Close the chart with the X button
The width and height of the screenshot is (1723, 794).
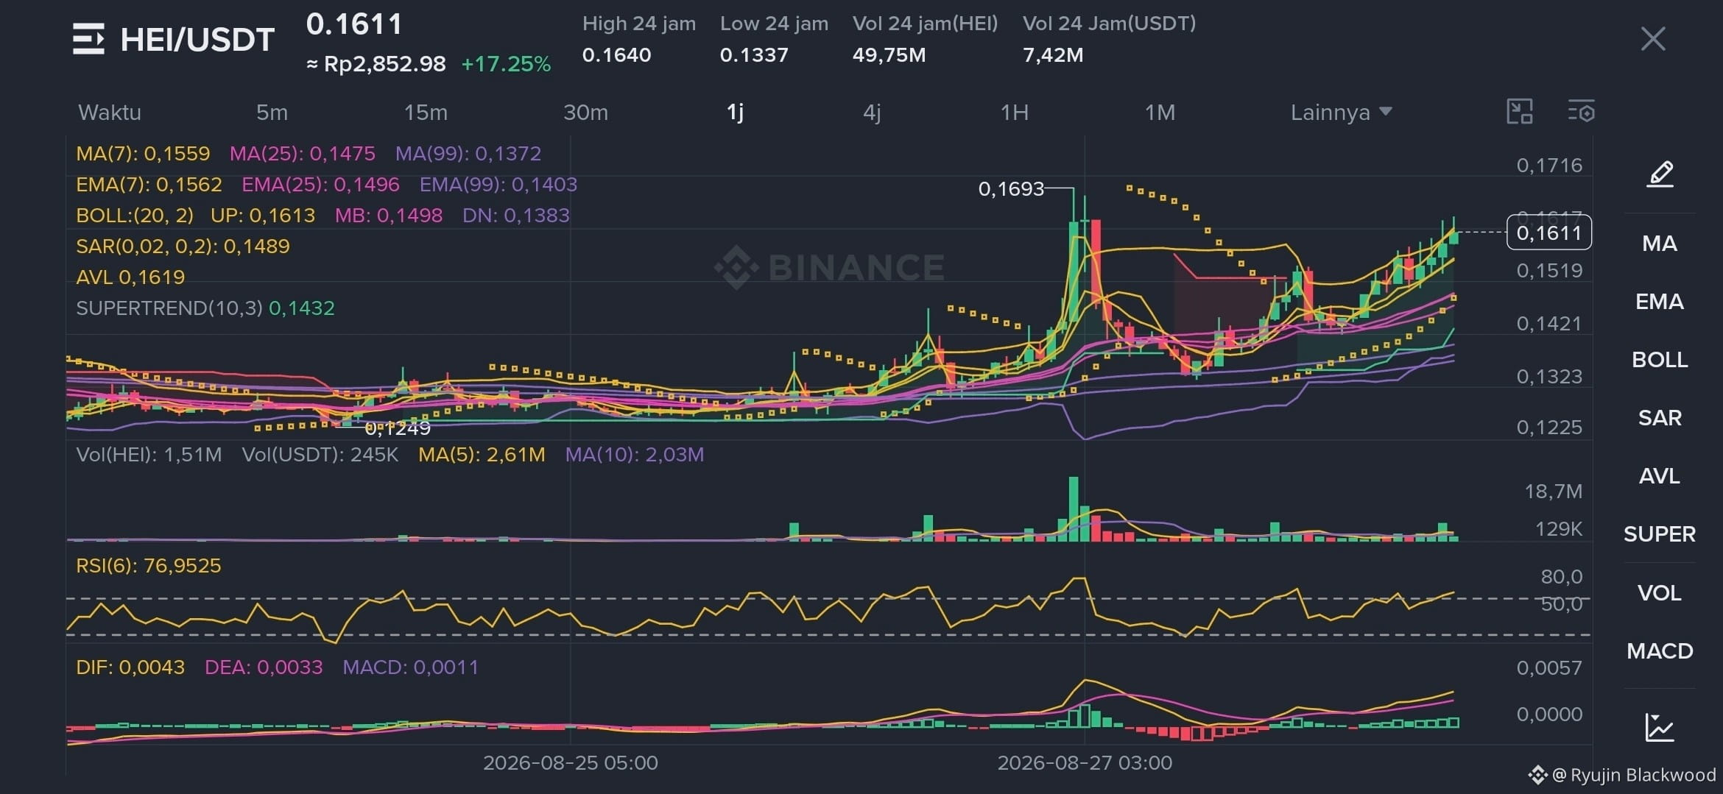pos(1653,39)
